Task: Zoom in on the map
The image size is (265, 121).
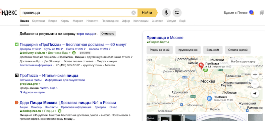Action: click(x=255, y=75)
